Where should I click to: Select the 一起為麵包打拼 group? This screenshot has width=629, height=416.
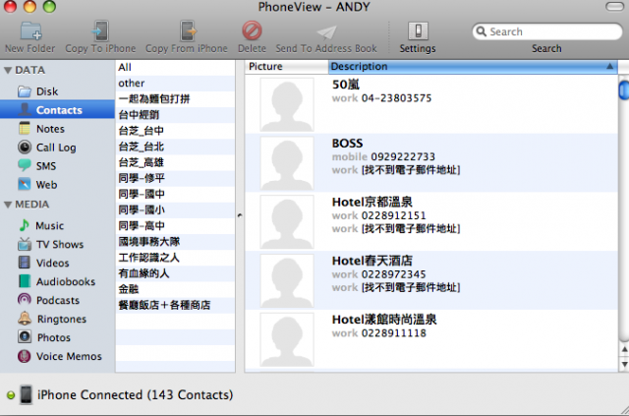[175, 98]
